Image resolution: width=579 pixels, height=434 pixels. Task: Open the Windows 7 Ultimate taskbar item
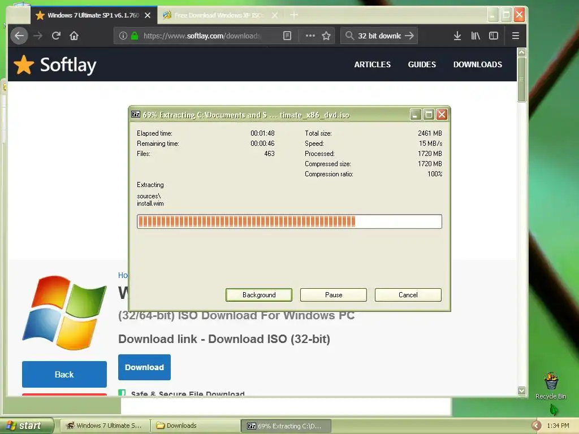click(x=105, y=426)
